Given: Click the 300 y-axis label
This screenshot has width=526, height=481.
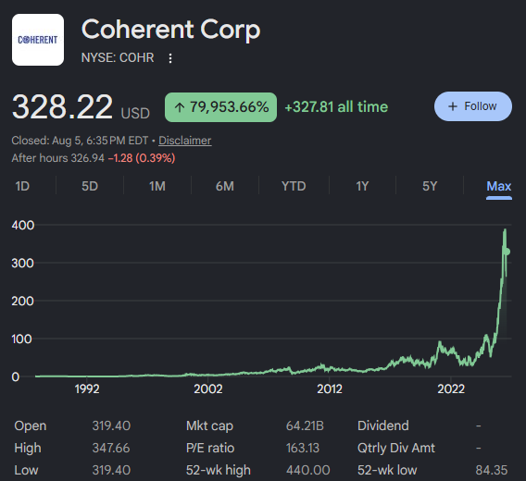Looking at the screenshot, I should point(23,263).
